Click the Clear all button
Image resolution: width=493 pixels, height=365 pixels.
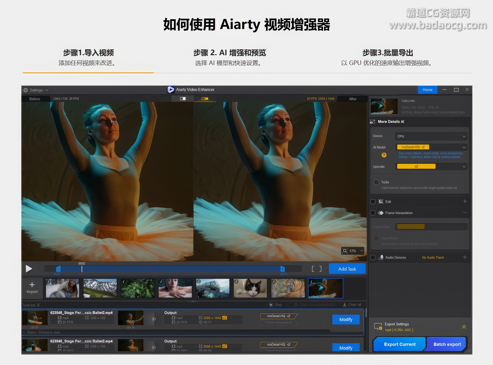click(352, 305)
